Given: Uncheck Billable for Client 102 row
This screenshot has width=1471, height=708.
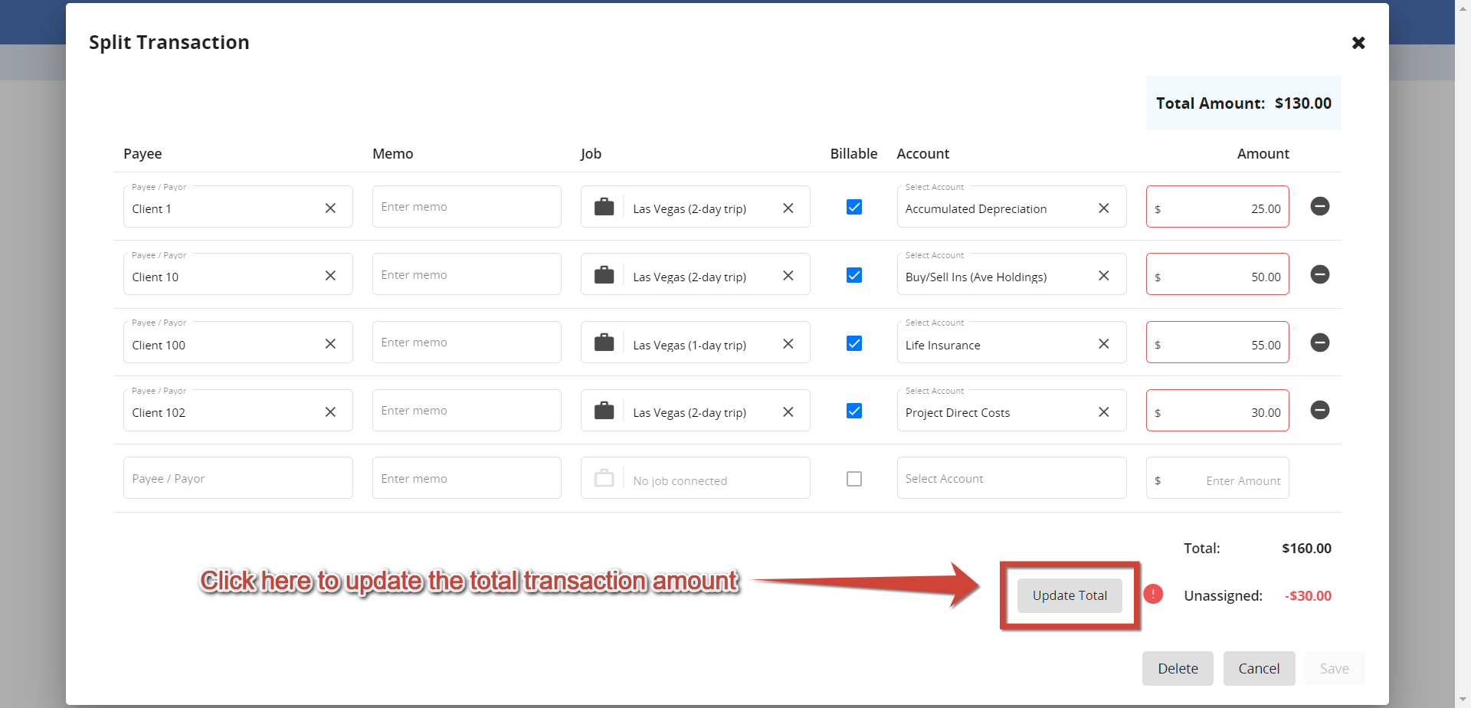Looking at the screenshot, I should coord(854,411).
